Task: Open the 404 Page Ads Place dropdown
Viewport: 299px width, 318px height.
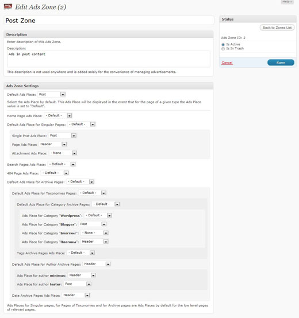Action: [x=55, y=173]
